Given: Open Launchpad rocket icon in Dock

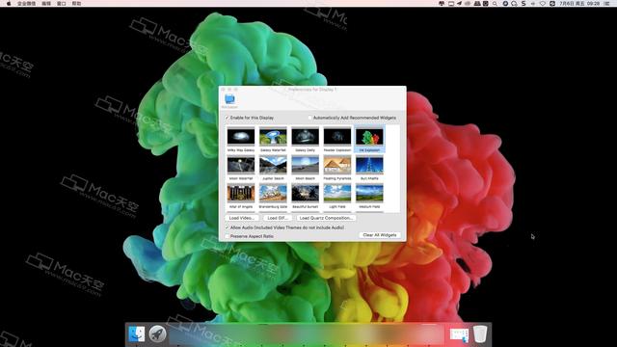Looking at the screenshot, I should click(x=157, y=334).
